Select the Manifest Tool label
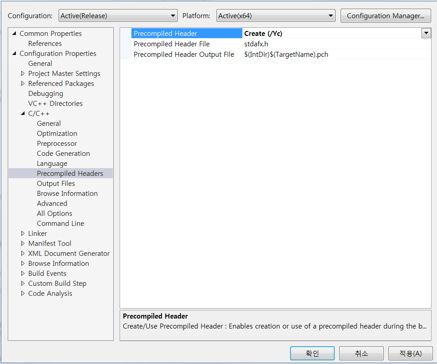The image size is (437, 364). pyautogui.click(x=50, y=244)
